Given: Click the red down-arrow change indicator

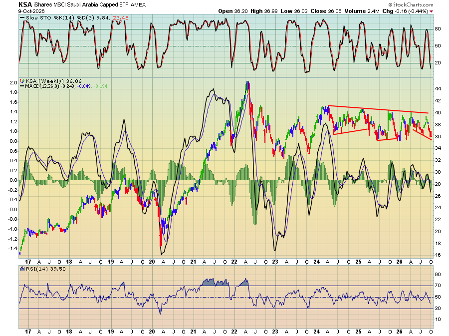Looking at the screenshot, I should tap(431, 11).
